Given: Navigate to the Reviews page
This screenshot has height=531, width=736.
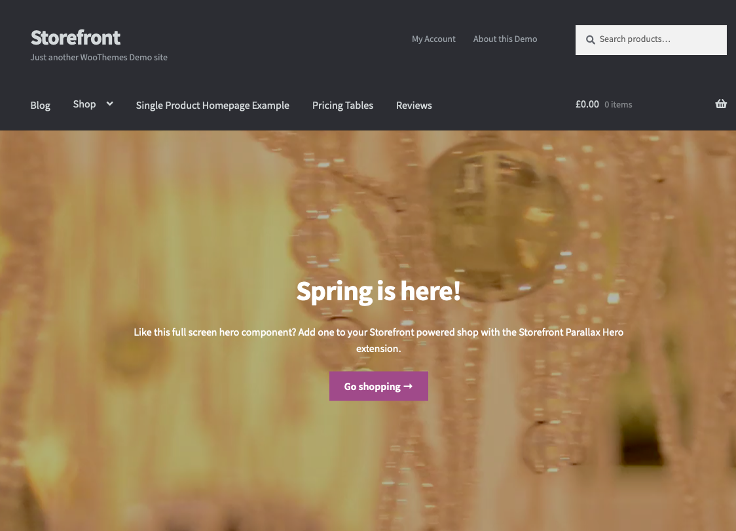Looking at the screenshot, I should [414, 106].
